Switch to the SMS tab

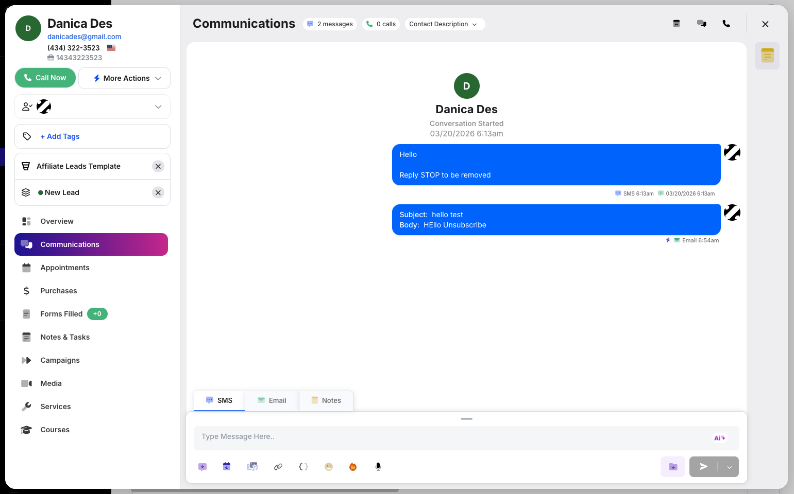coord(219,400)
